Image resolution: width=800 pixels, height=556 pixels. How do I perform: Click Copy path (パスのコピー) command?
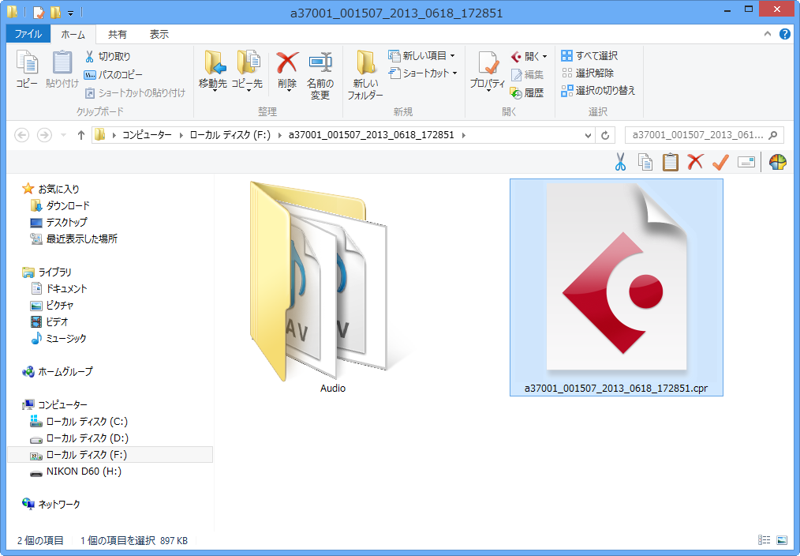pyautogui.click(x=114, y=74)
